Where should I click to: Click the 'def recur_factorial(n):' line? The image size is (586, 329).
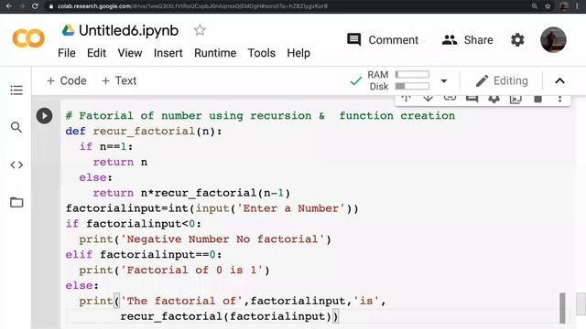pyautogui.click(x=144, y=132)
